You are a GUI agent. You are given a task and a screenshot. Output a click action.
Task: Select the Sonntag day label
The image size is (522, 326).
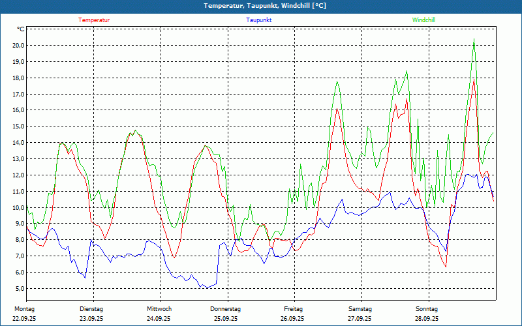tap(427, 308)
